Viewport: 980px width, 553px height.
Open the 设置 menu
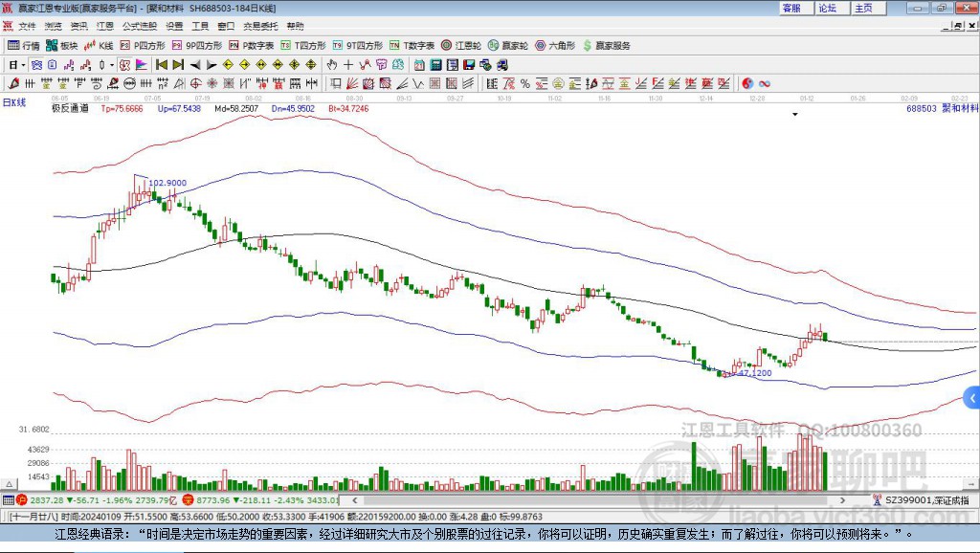pos(174,26)
